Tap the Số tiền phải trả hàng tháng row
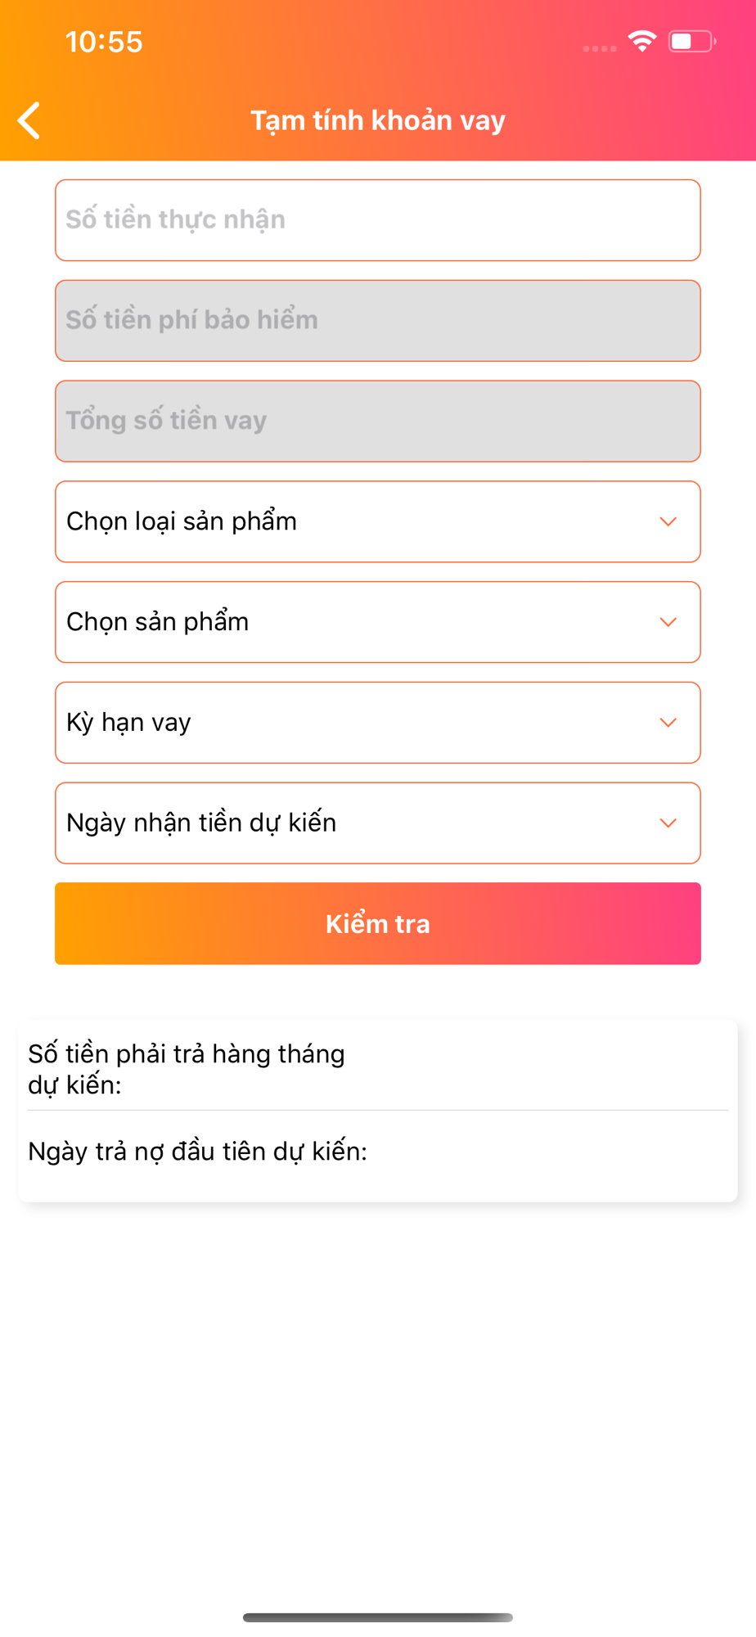Screen dimensions: 756x1637 point(378,1069)
